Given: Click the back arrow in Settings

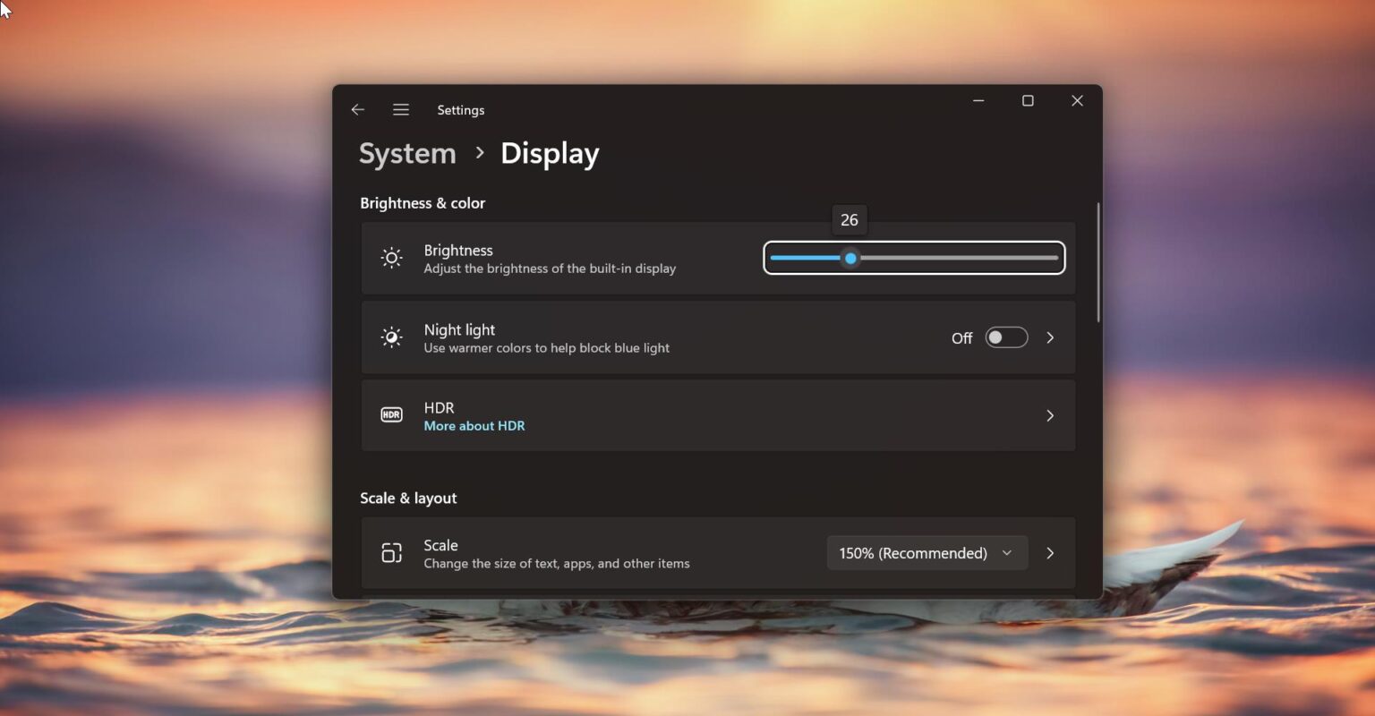Looking at the screenshot, I should [x=357, y=109].
